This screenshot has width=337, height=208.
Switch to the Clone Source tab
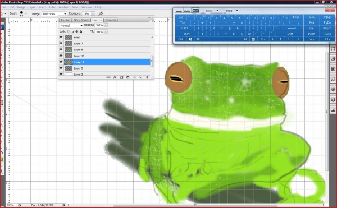81,20
